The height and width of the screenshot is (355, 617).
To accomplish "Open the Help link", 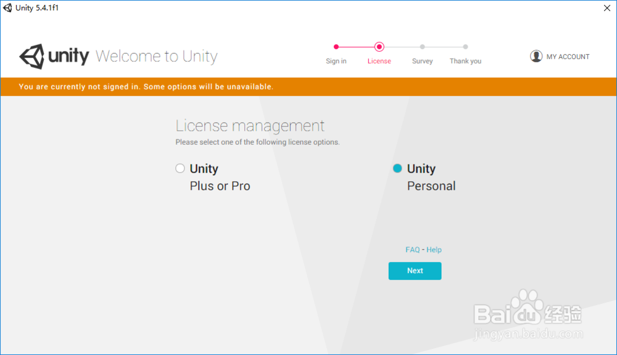I will (x=434, y=250).
